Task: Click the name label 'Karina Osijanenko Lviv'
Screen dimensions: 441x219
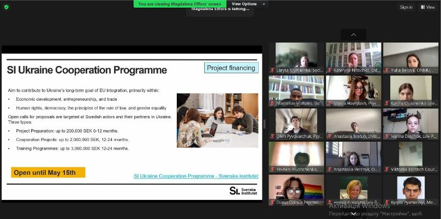Action: pos(413,104)
